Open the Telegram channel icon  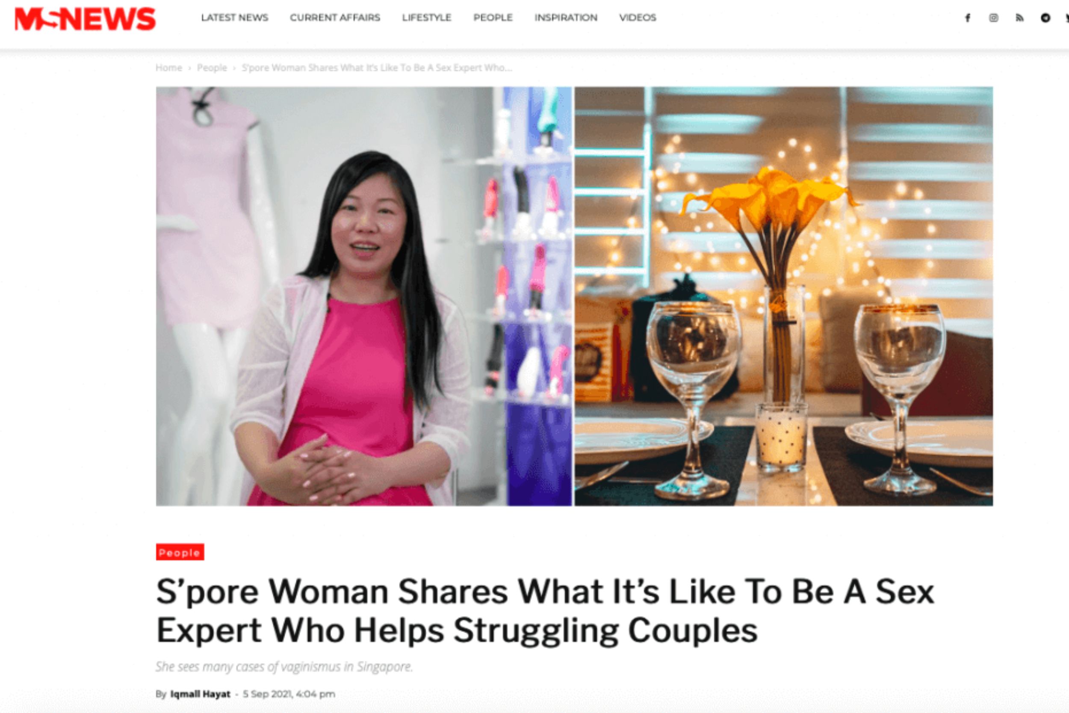[x=1045, y=18]
